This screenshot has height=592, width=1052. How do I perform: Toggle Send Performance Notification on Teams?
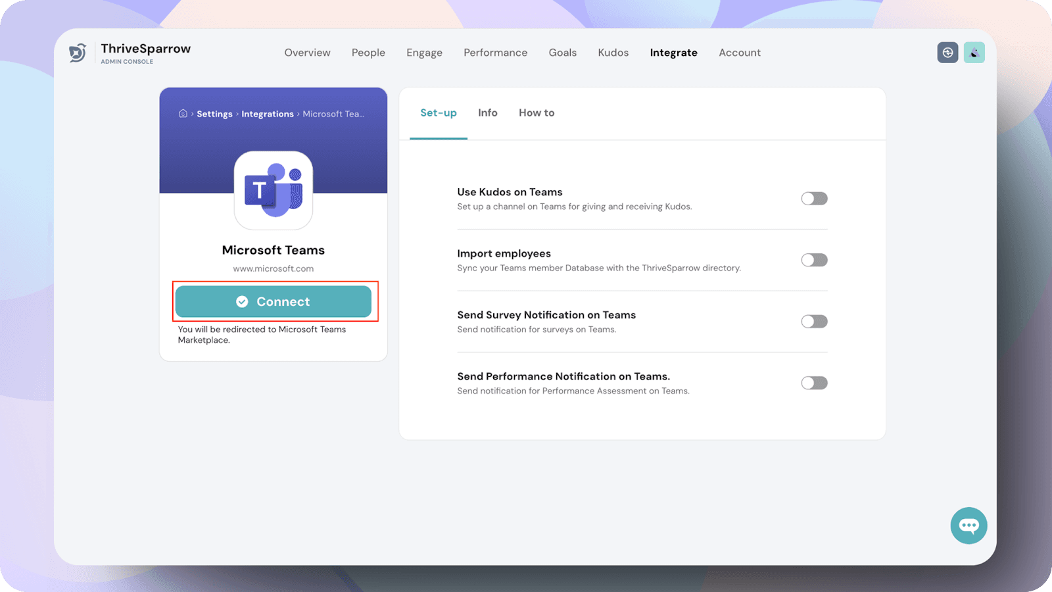click(x=814, y=383)
